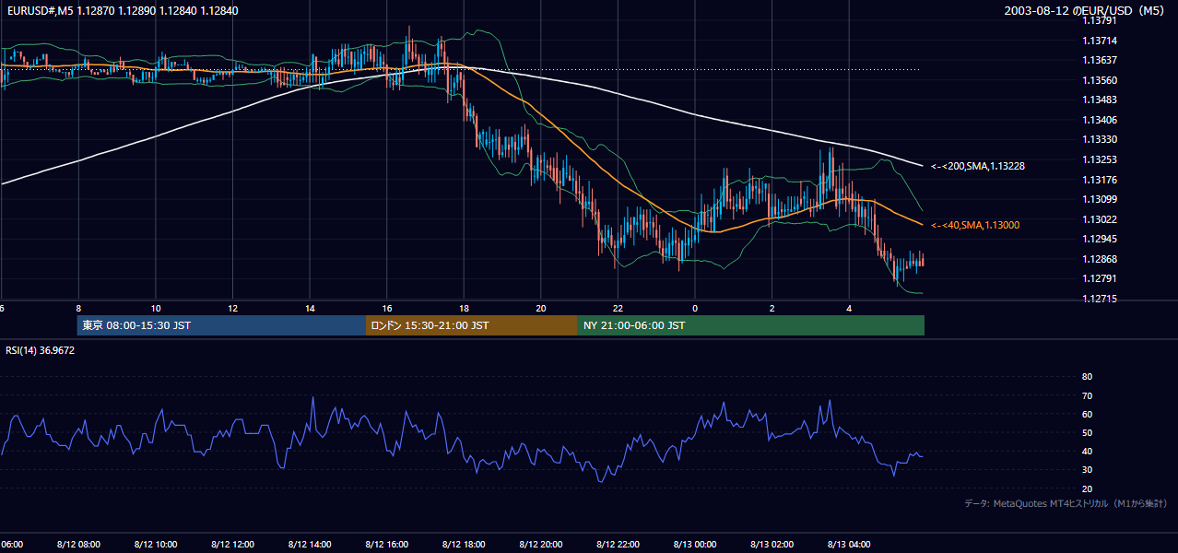Select the 東京 08:00-15:30 JST session bar
The height and width of the screenshot is (553, 1178).
(x=221, y=325)
